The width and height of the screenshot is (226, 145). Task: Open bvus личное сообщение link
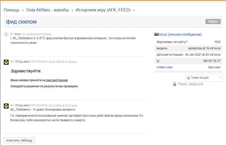[180, 34]
